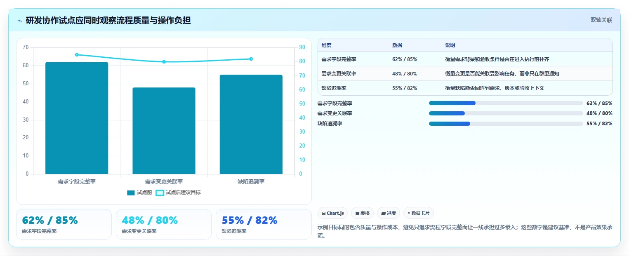
Task: Click the 进度 tag chip
Action: (x=389, y=213)
